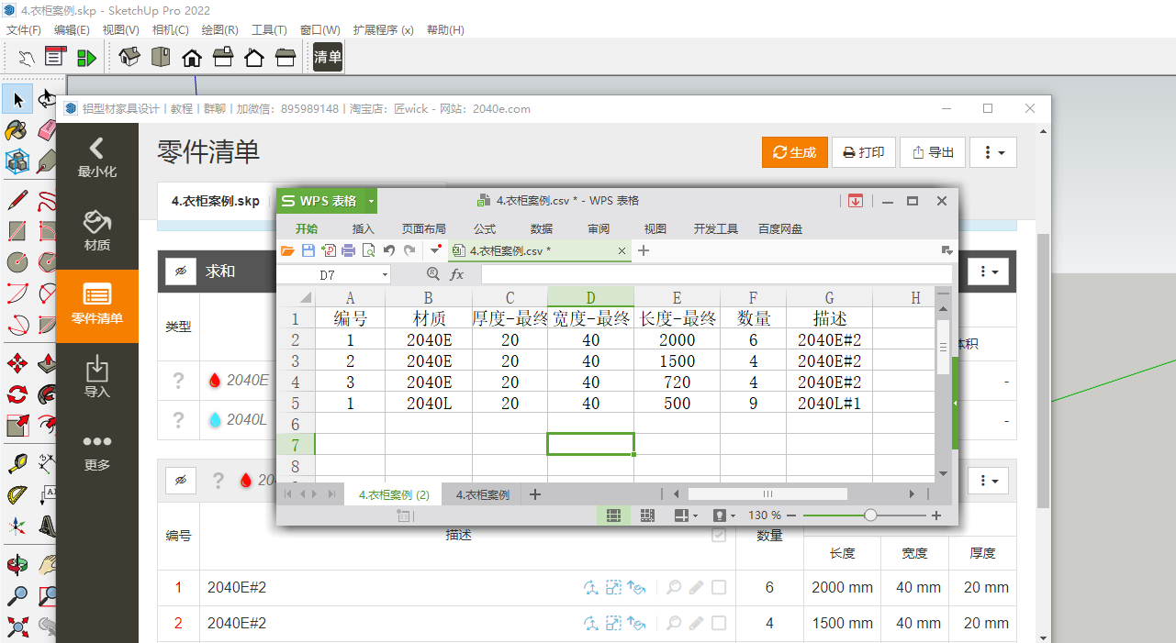Click the 清单 icon on SketchUp toolbar
The image size is (1176, 643).
(328, 56)
